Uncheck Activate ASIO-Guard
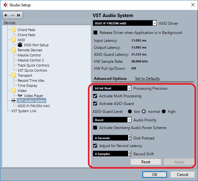This screenshot has height=181, width=198. [95, 104]
